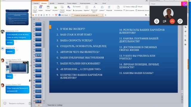Screen dimensions: 191x107
Task: Click the open folder icon in quick toolbar
Action: click(x=33, y=15)
